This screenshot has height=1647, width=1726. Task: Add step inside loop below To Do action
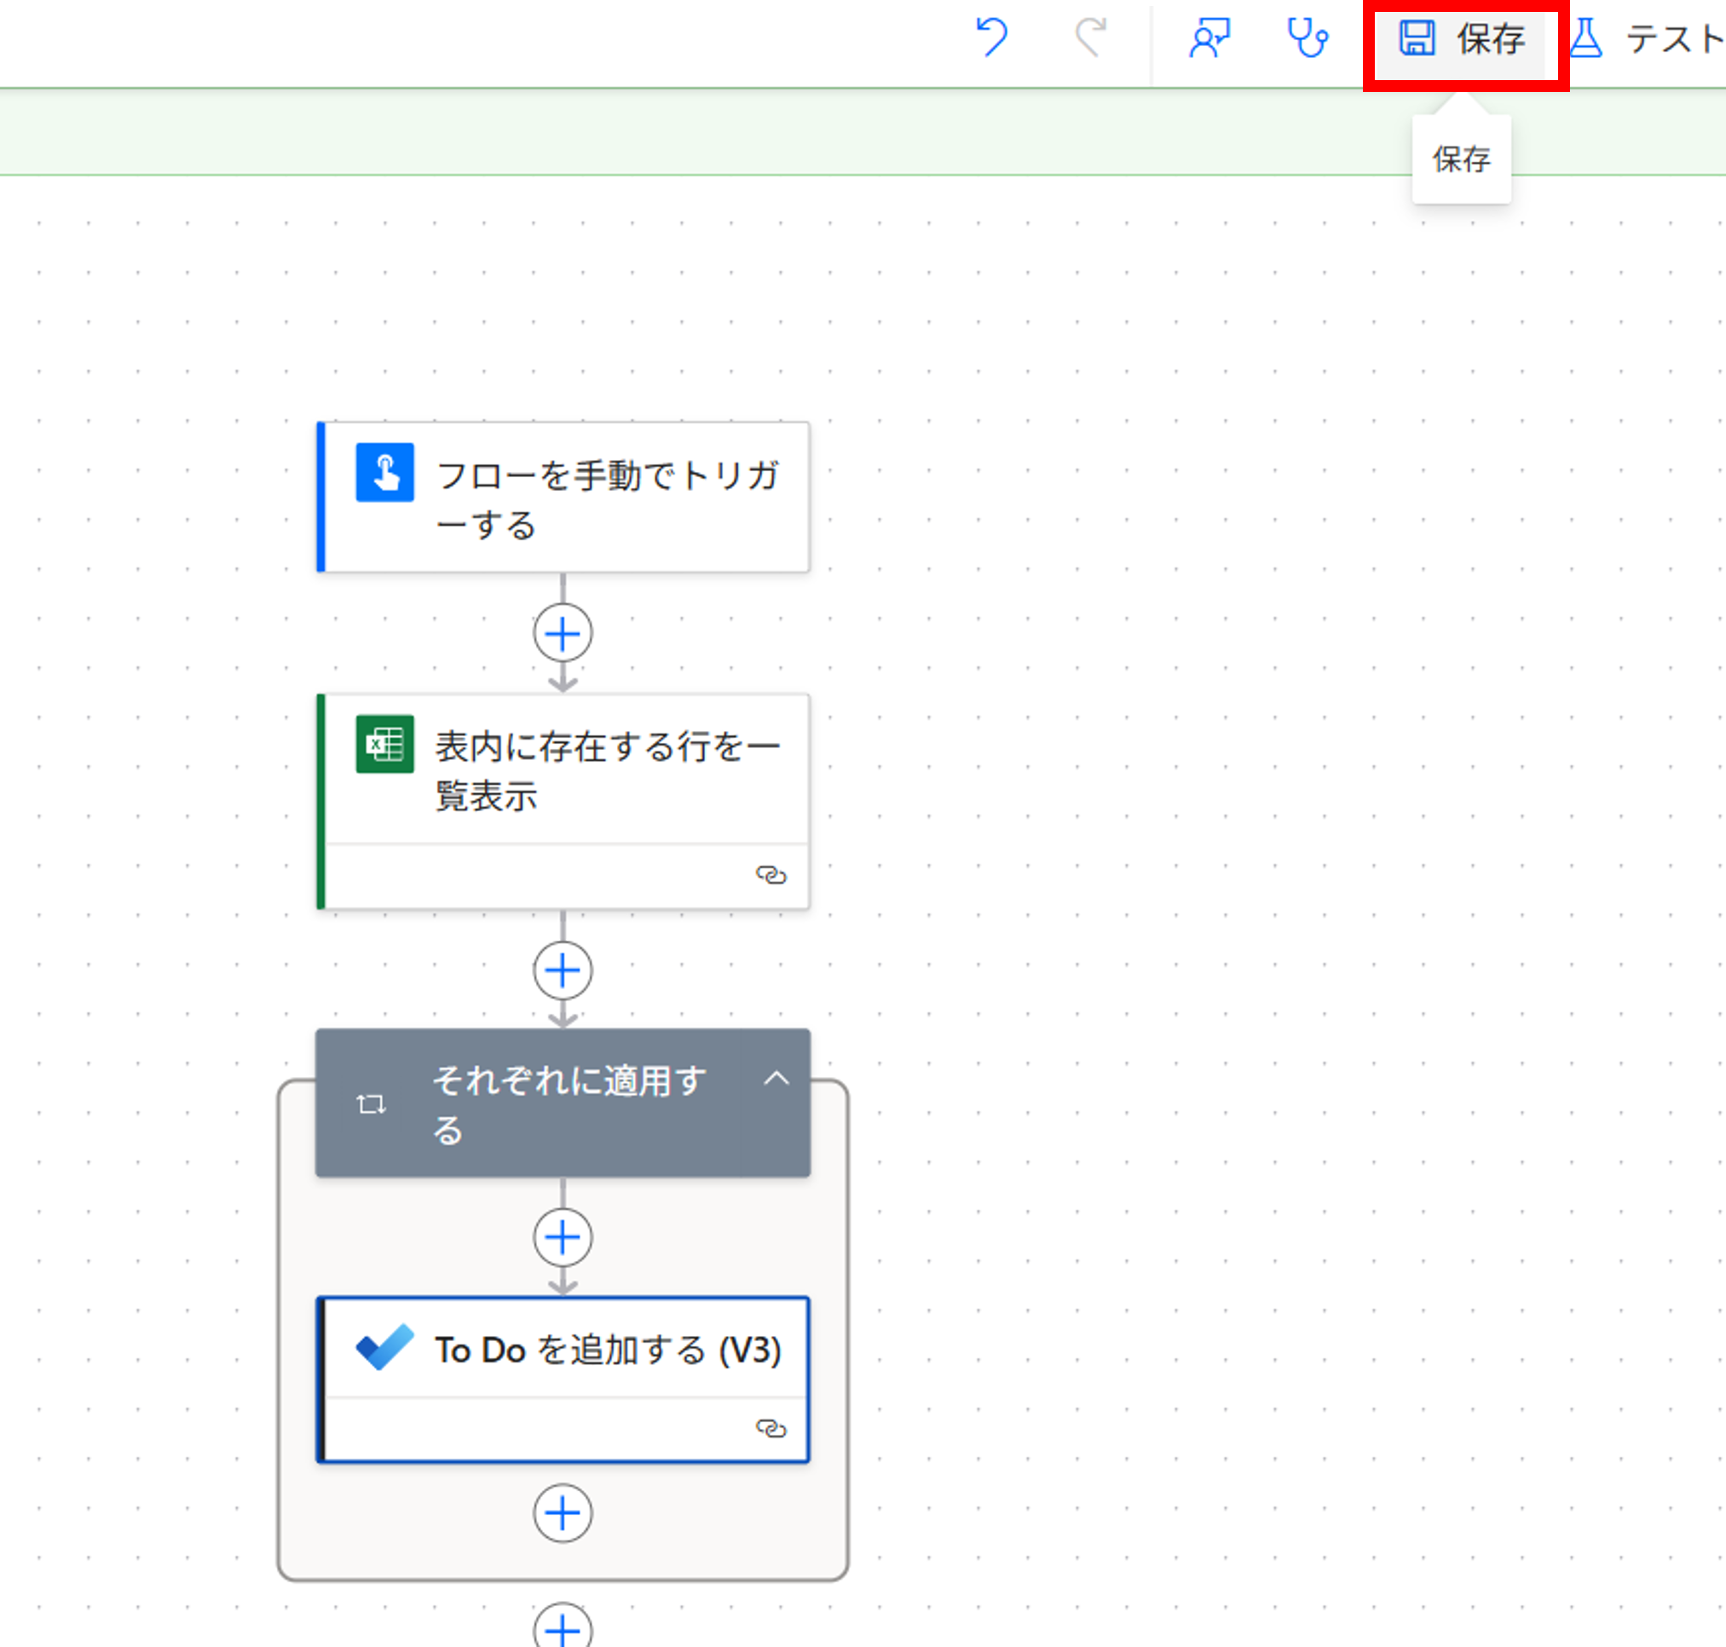(x=563, y=1513)
